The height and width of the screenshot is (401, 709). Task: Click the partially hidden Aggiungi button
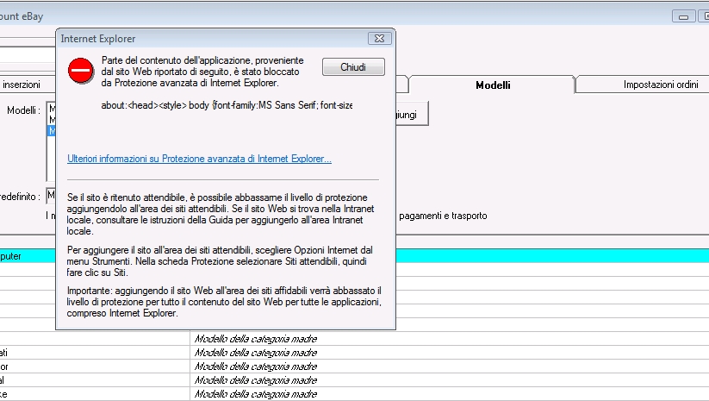(x=412, y=115)
